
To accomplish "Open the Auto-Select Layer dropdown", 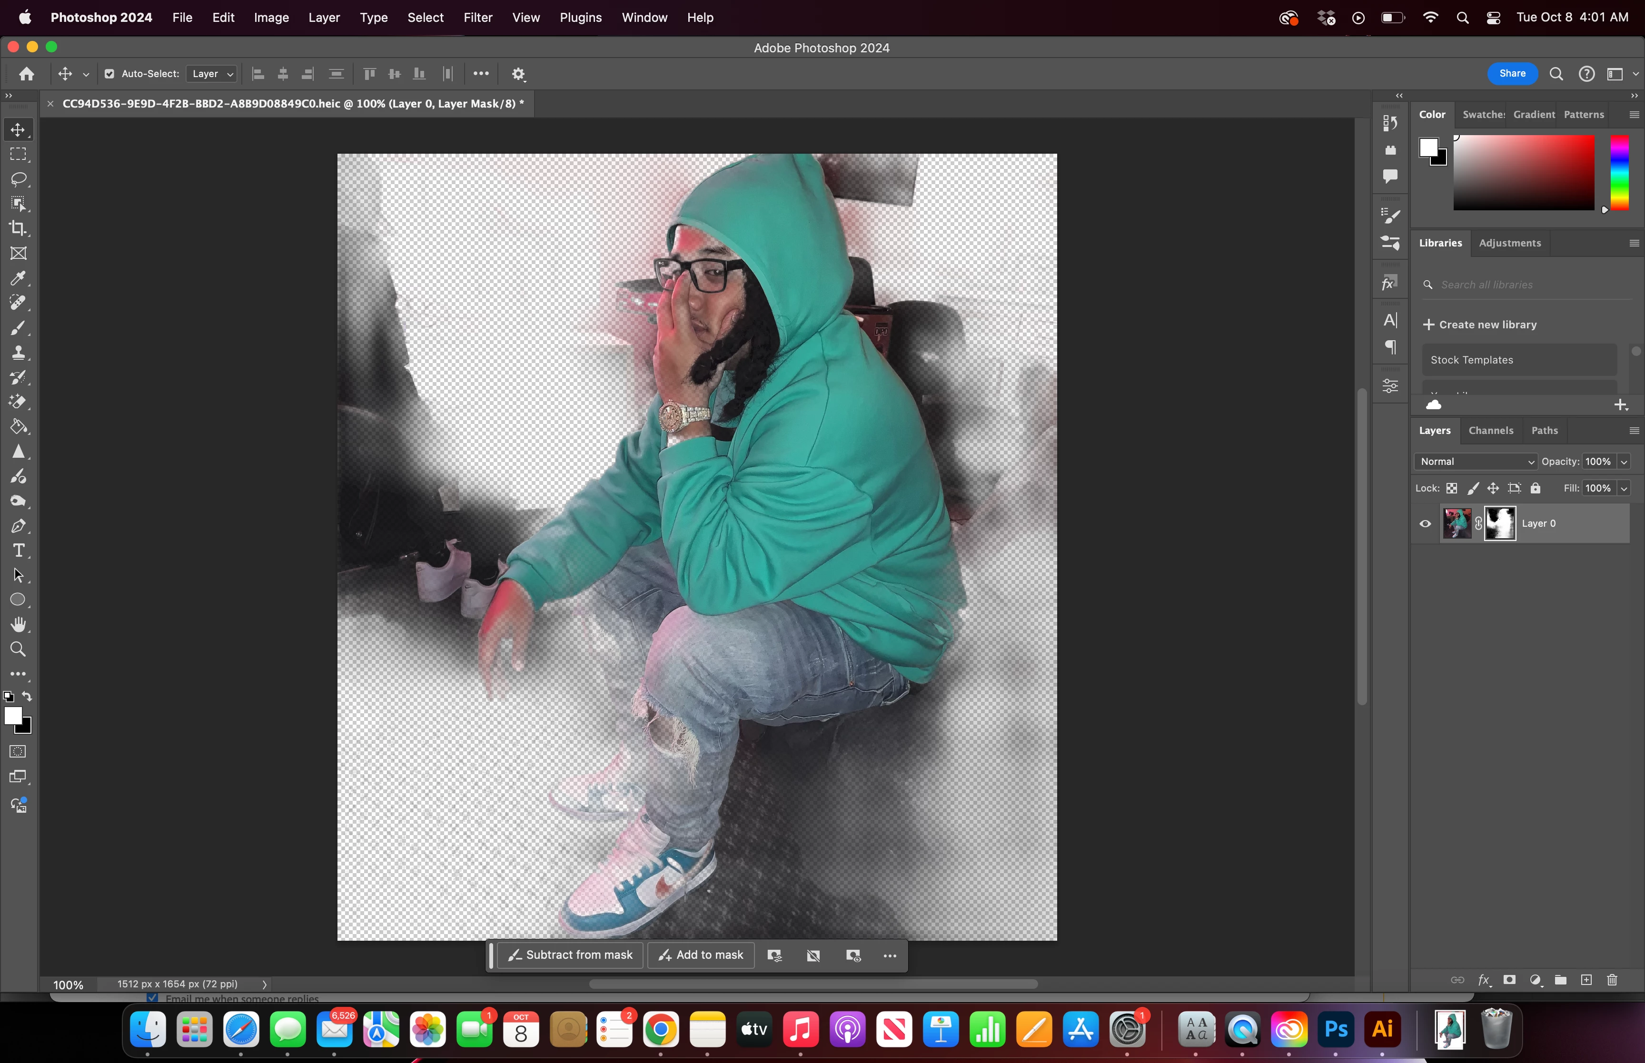I will (x=212, y=74).
